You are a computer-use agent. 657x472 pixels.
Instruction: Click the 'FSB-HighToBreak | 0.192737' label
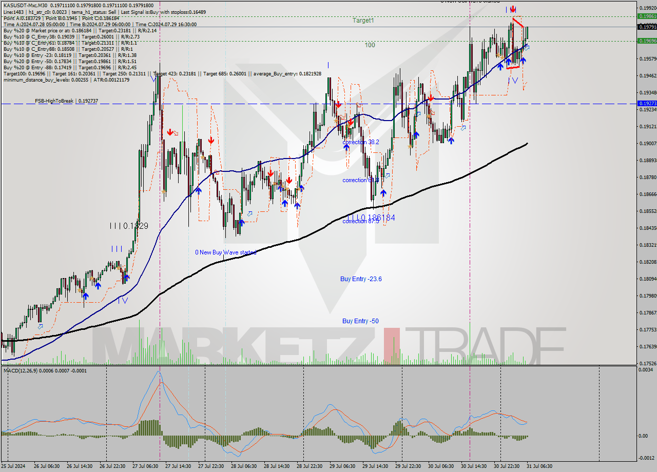pos(66,101)
